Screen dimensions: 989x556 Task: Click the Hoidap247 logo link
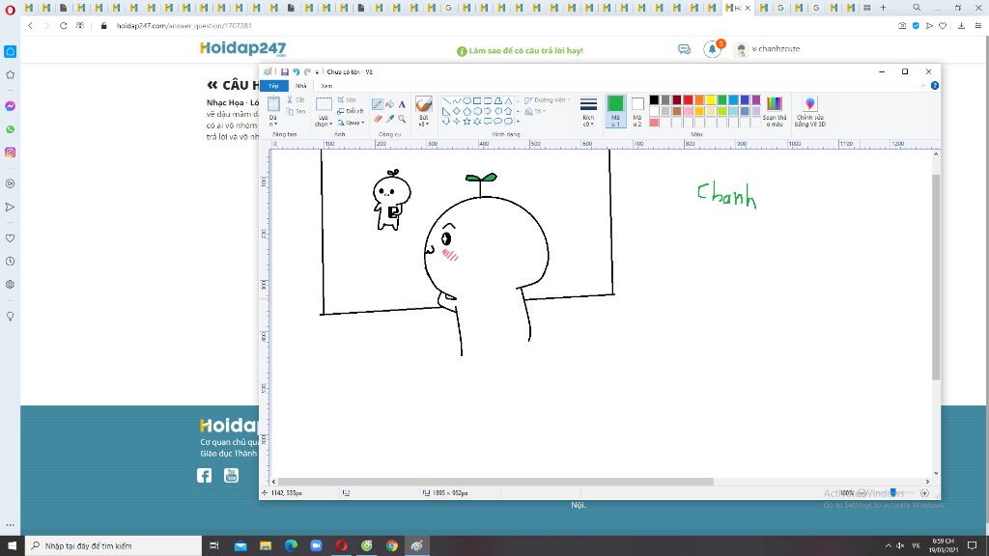[x=242, y=48]
